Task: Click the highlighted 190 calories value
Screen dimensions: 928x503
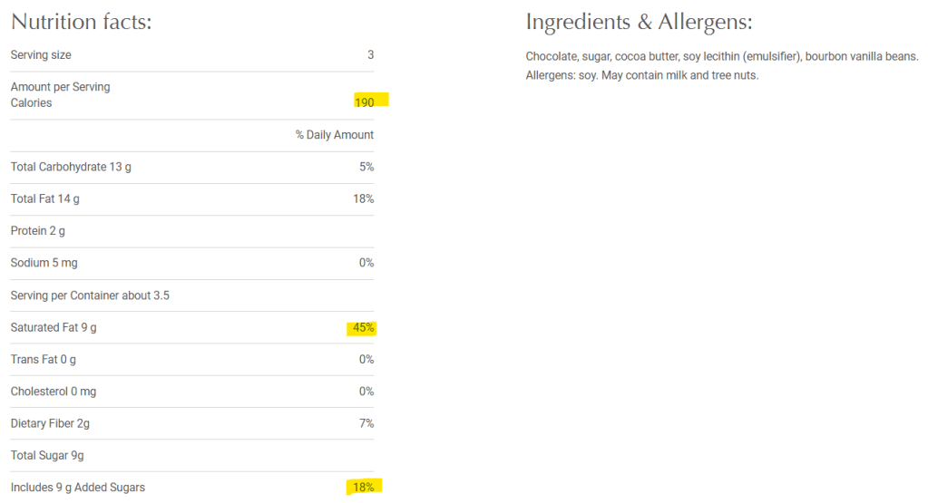Action: coord(365,102)
